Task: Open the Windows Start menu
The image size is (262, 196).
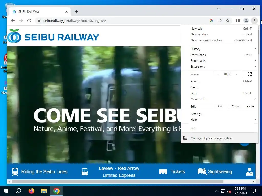Action: pyautogui.click(x=6, y=191)
